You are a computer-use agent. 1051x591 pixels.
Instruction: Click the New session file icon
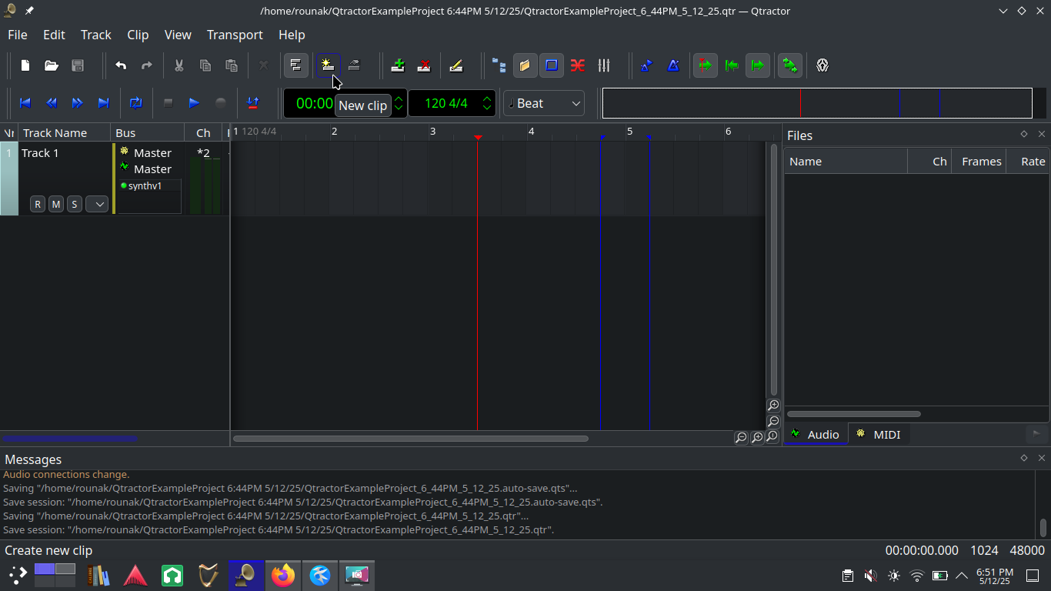pyautogui.click(x=25, y=65)
